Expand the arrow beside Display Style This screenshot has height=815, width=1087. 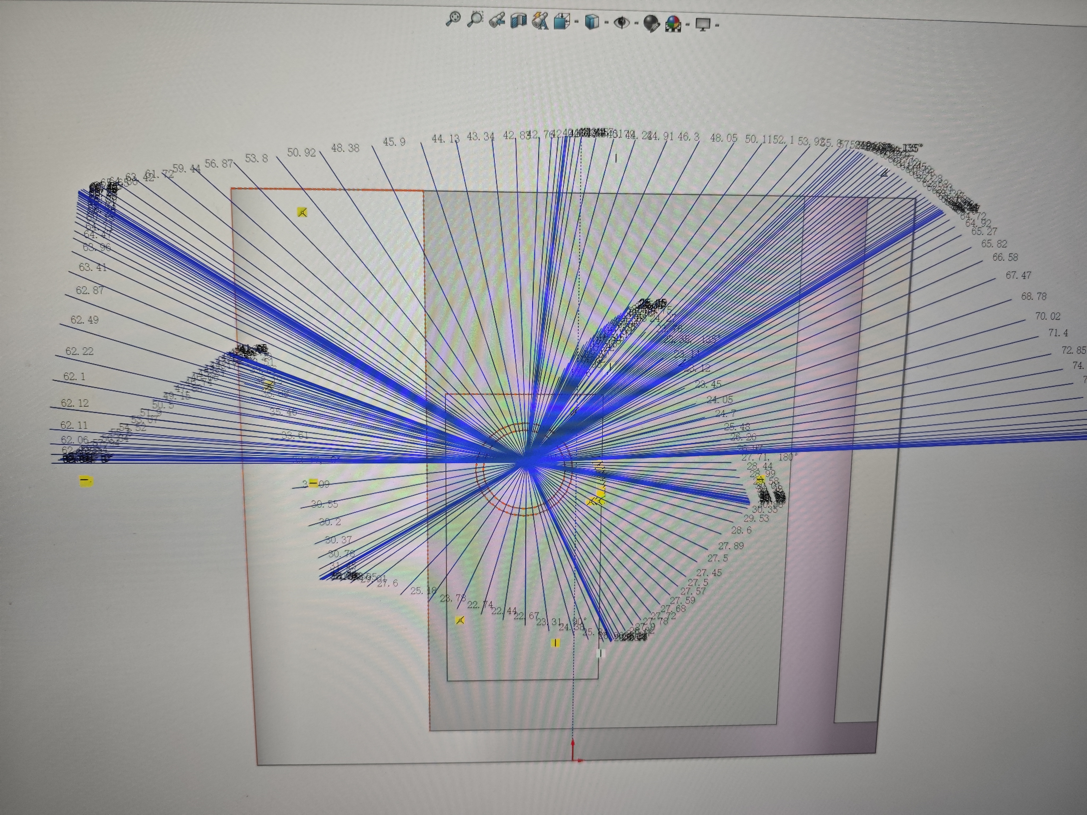pos(606,22)
